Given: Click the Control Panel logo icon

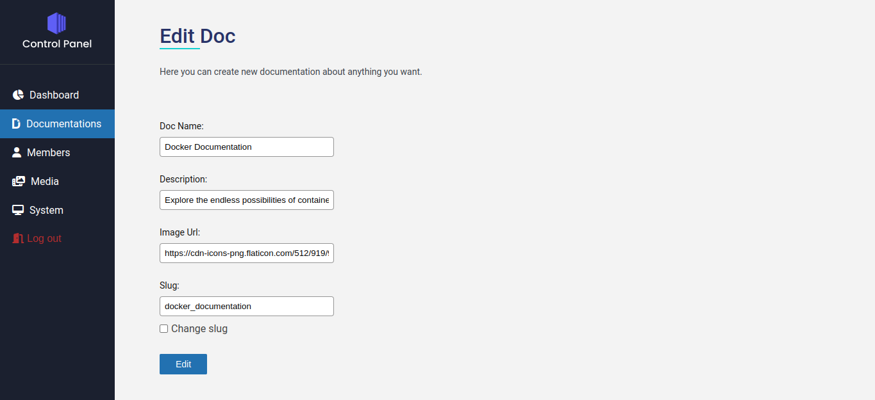Looking at the screenshot, I should point(57,24).
